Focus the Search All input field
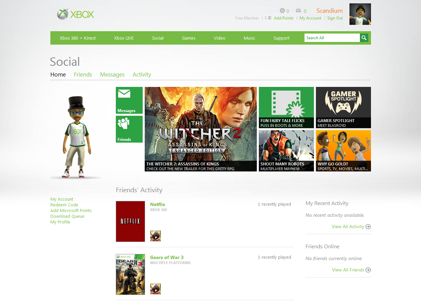Image resolution: width=421 pixels, height=306 pixels. (x=332, y=38)
